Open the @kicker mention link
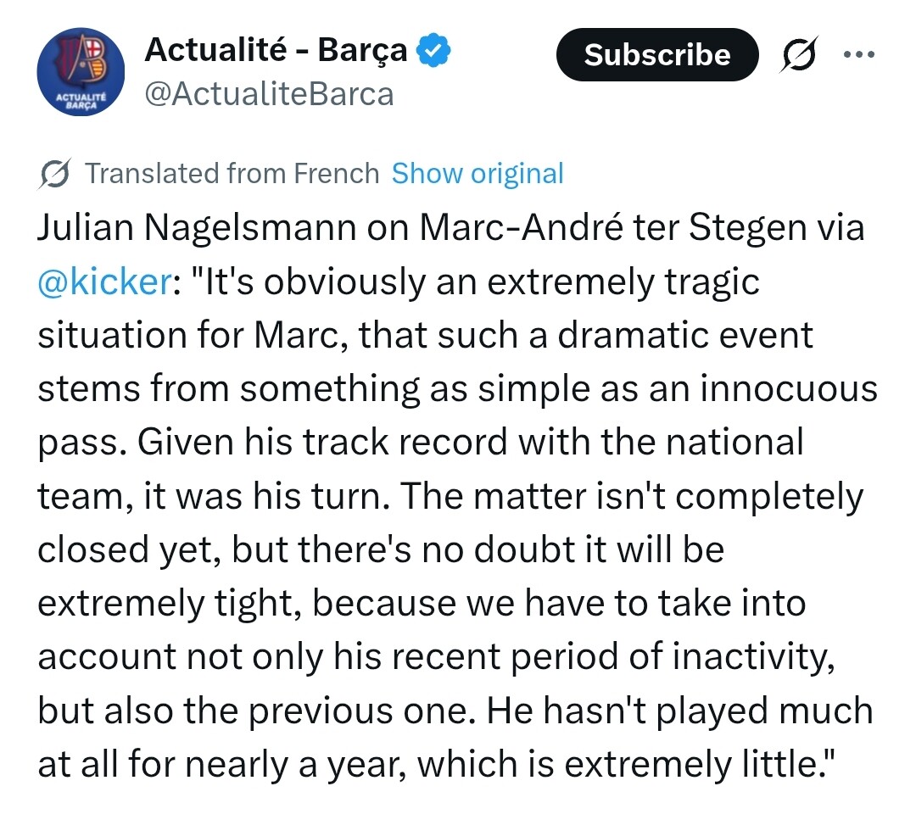The width and height of the screenshot is (916, 814). click(103, 282)
